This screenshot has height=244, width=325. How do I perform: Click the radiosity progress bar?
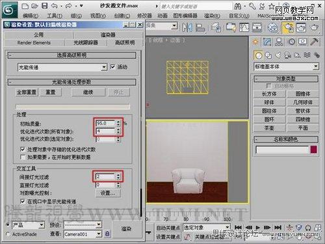pos(73,107)
